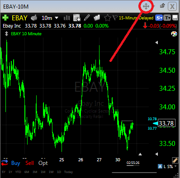
Task: Select the Today time range
Action: (68, 172)
